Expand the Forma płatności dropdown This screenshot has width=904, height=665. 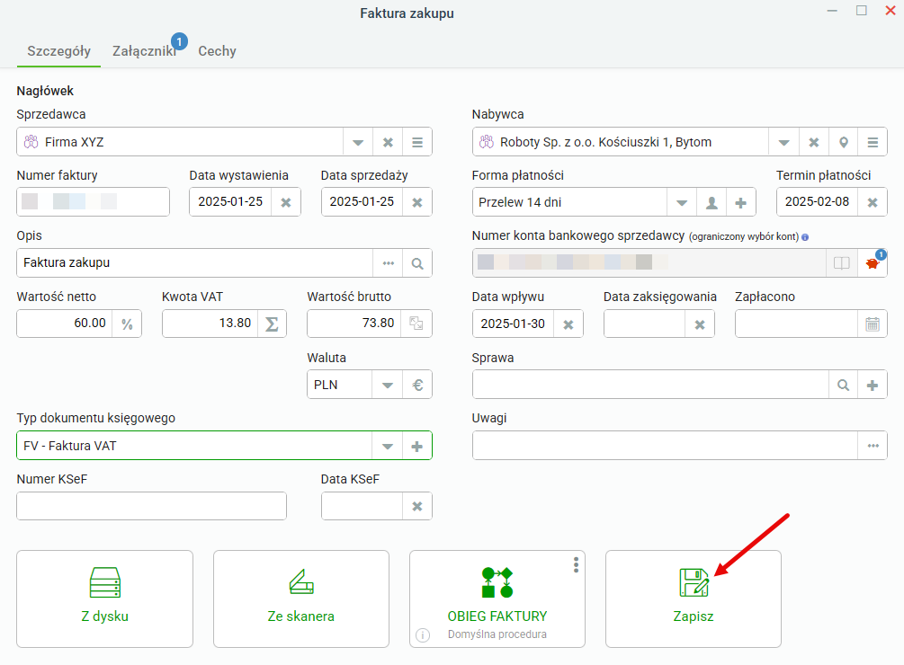682,203
